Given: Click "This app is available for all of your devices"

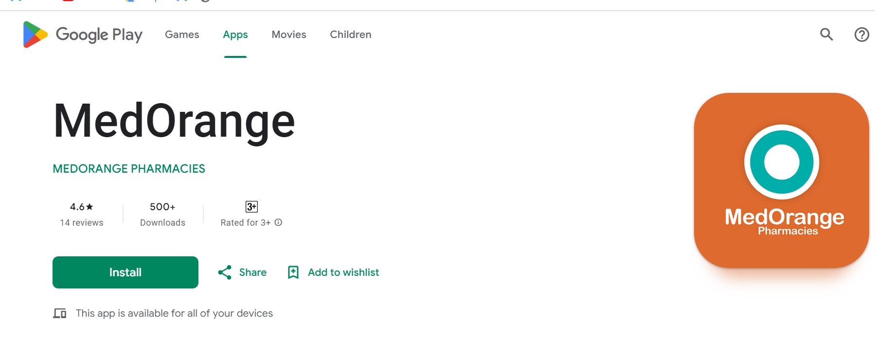Looking at the screenshot, I should coord(174,313).
